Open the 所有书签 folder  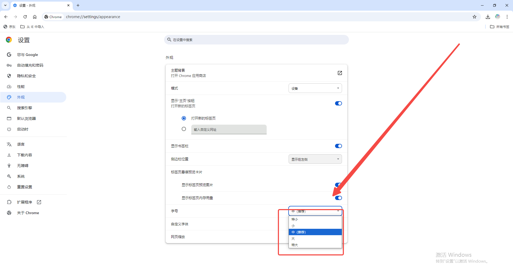(500, 27)
